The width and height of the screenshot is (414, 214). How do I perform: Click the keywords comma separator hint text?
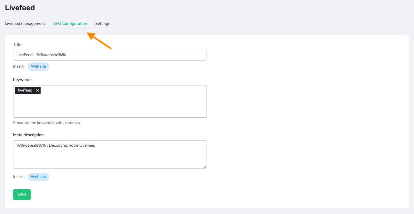coord(47,123)
